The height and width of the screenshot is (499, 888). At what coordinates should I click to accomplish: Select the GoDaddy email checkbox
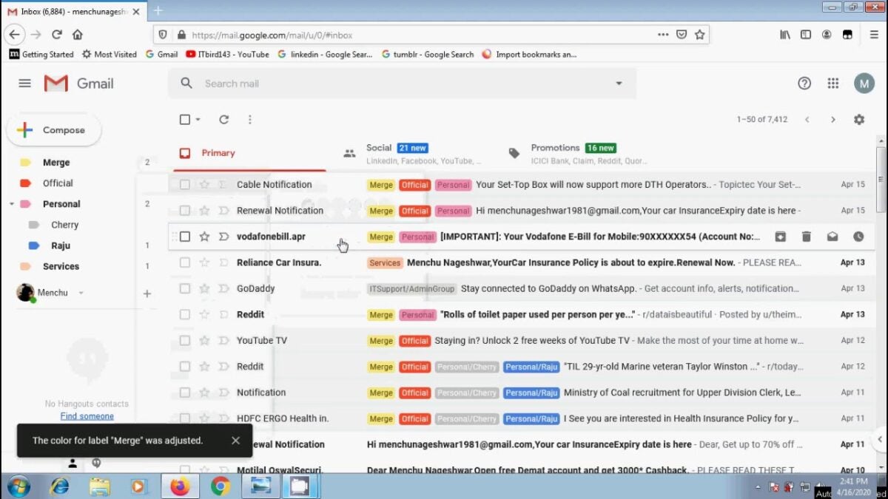(x=185, y=288)
